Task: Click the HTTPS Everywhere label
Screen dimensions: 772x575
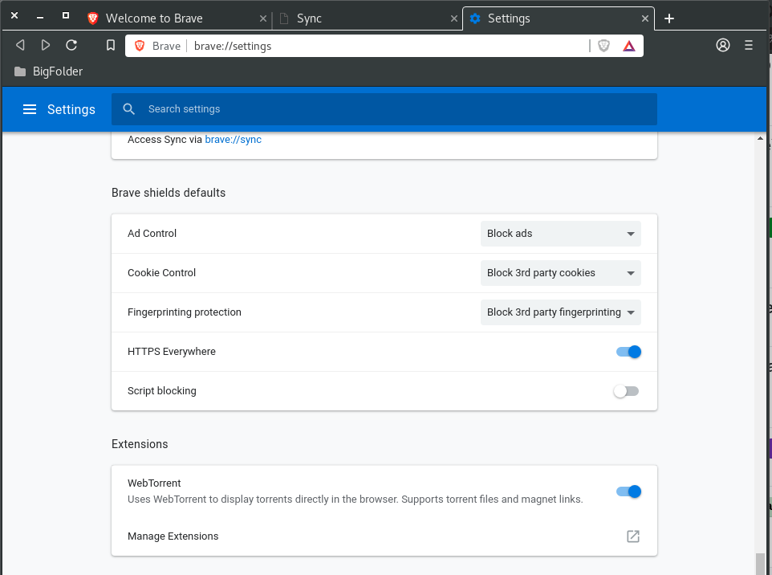Action: pyautogui.click(x=172, y=351)
